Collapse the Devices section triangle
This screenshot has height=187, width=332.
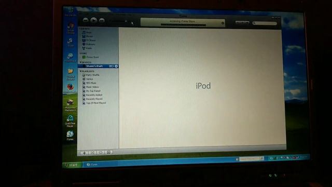[x=80, y=62]
